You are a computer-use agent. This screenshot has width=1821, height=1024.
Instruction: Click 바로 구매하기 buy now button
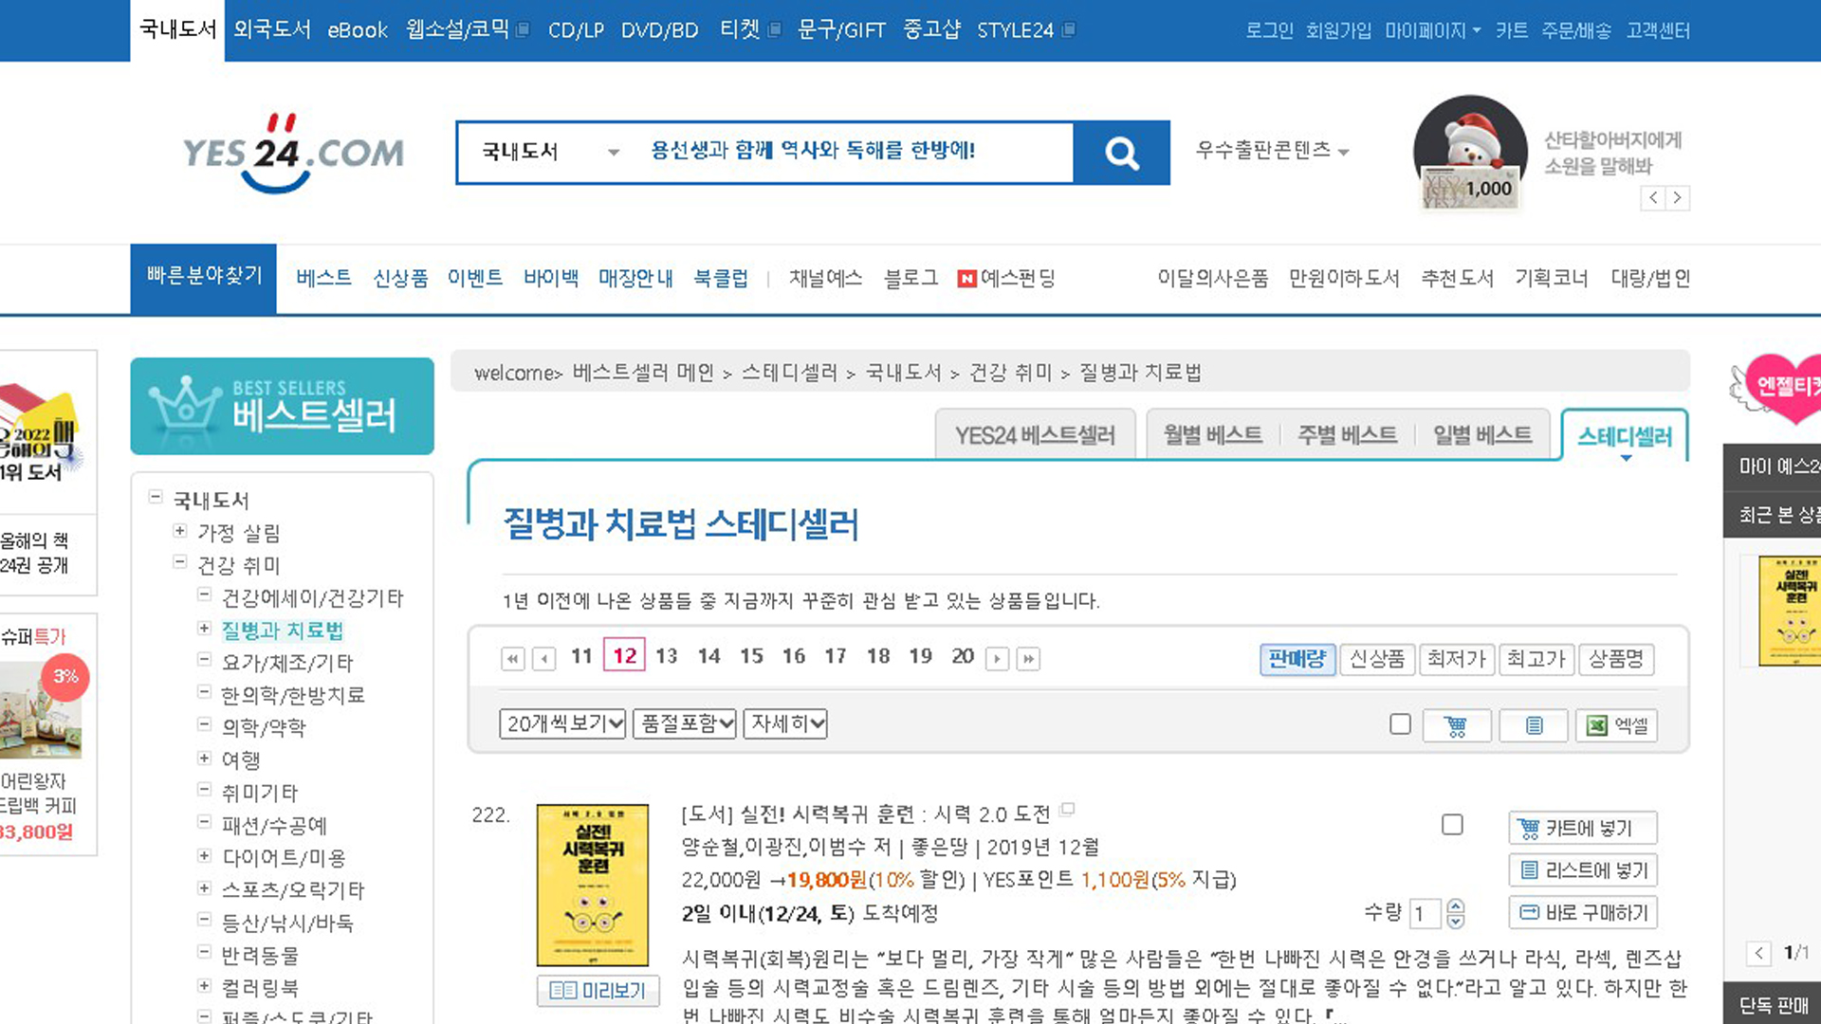pos(1582,912)
